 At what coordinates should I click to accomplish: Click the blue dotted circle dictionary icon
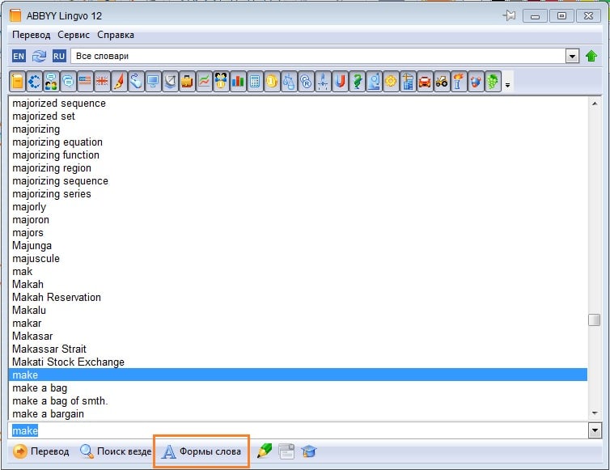tap(34, 82)
